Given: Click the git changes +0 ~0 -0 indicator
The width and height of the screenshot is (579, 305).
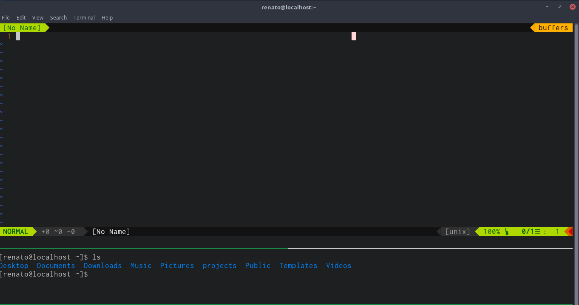Looking at the screenshot, I should tap(58, 232).
